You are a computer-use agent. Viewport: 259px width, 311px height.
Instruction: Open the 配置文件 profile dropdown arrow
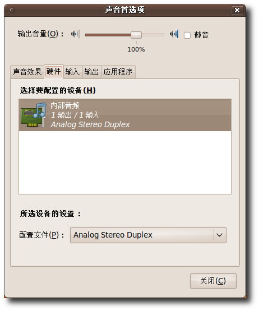[x=220, y=235]
